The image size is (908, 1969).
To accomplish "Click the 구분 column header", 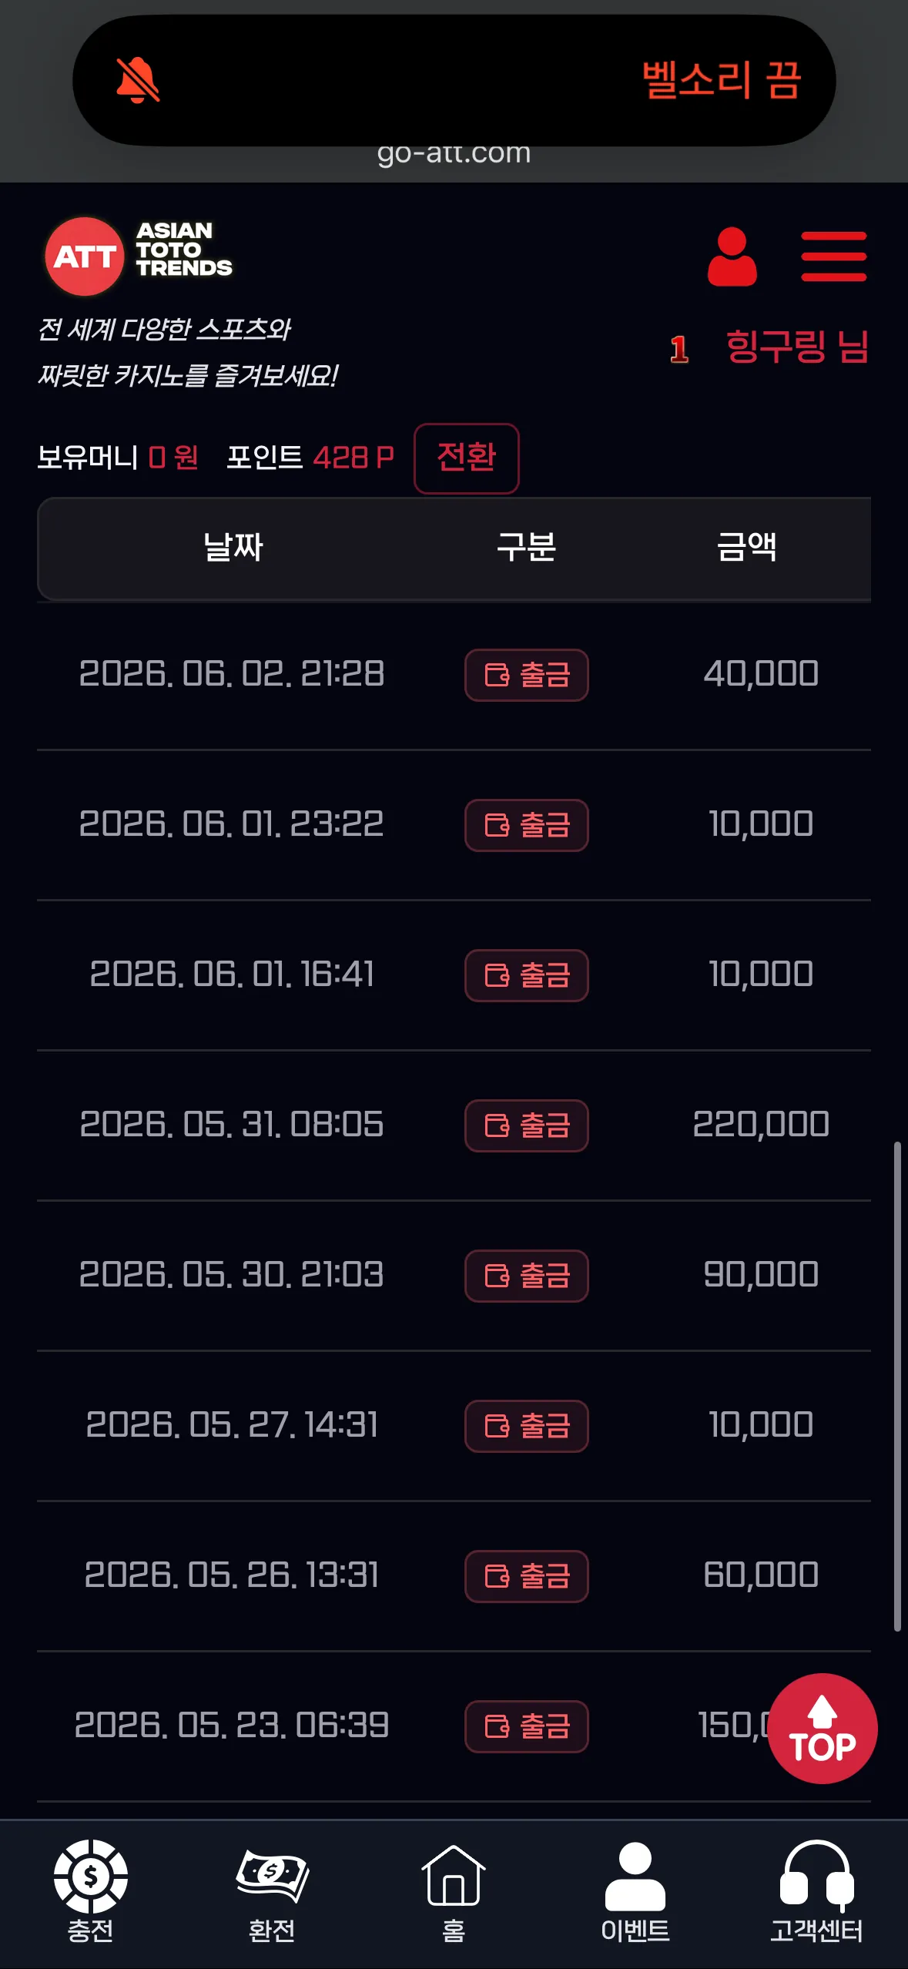I will tap(526, 547).
